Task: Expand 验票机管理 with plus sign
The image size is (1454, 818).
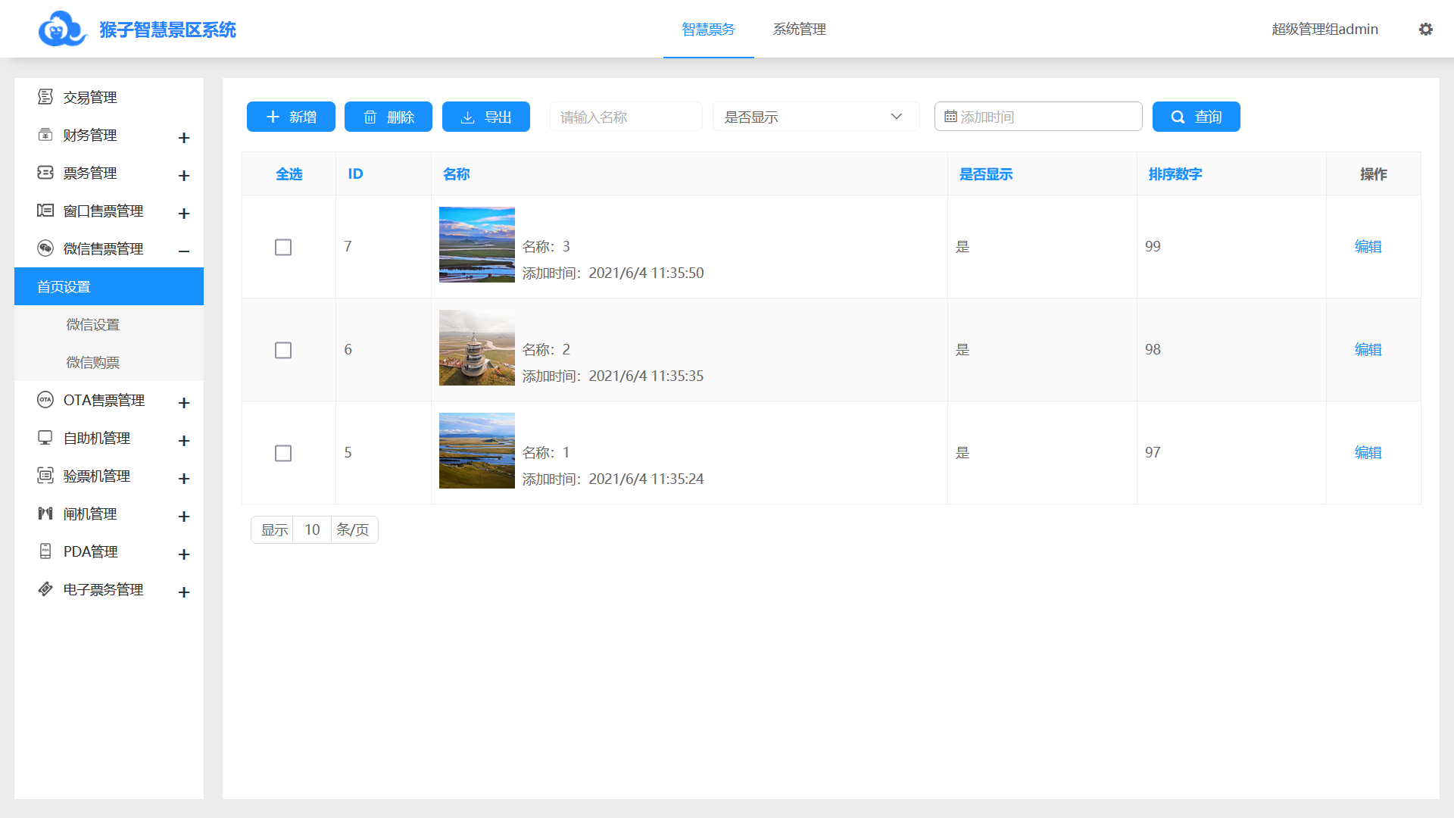Action: (184, 478)
